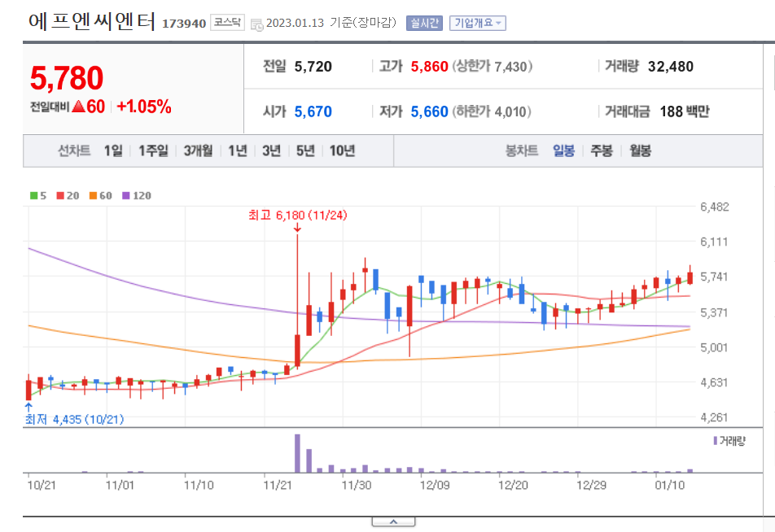Click the 선차트 section label
The height and width of the screenshot is (532, 775).
pos(74,150)
